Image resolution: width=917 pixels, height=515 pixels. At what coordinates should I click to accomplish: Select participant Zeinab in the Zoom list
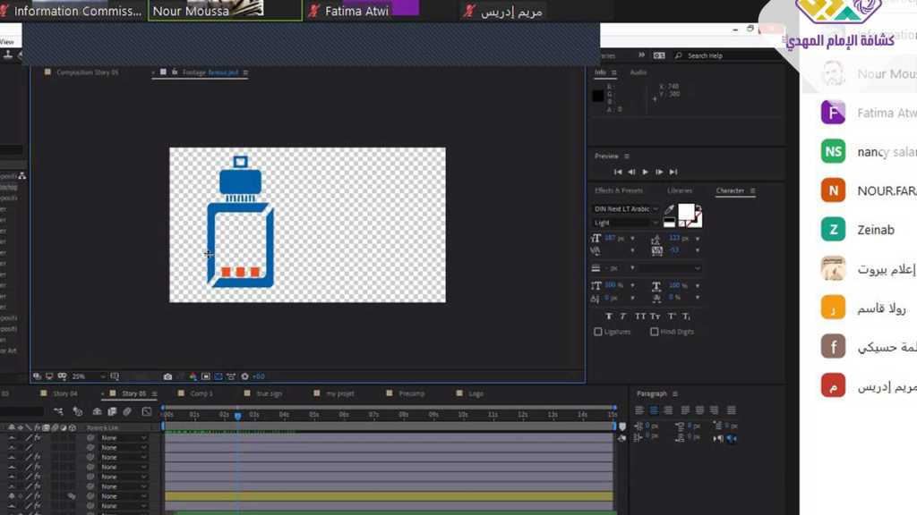(x=875, y=230)
